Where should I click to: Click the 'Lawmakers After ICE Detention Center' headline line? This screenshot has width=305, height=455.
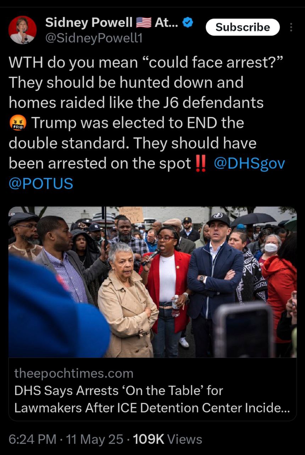152,408
